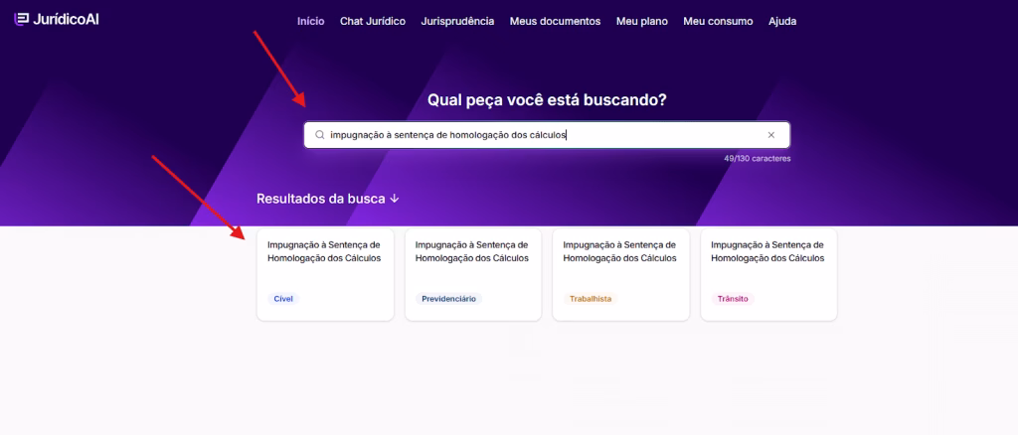Screen dimensions: 1018x435
Task: Click the JurídicoAI brand name text
Action: pos(66,20)
